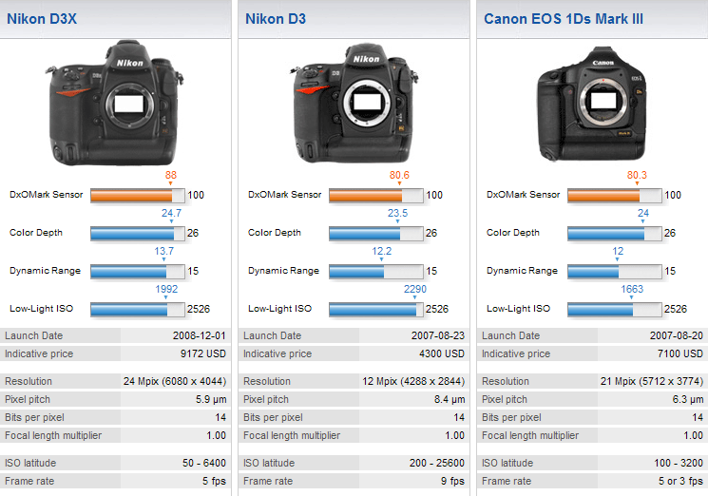
Task: Click the 9172 USD price
Action: coord(203,353)
